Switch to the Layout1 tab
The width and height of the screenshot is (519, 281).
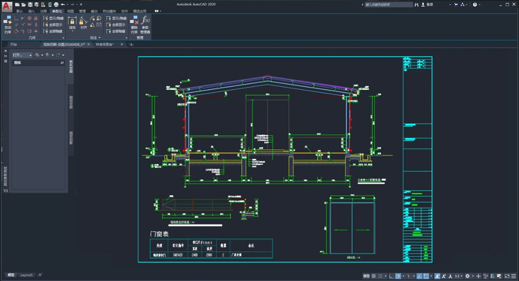click(x=26, y=275)
